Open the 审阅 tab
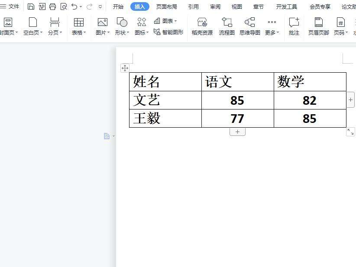The height and width of the screenshot is (267, 356). click(x=215, y=7)
